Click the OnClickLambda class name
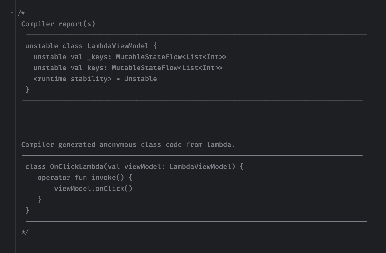 point(77,166)
